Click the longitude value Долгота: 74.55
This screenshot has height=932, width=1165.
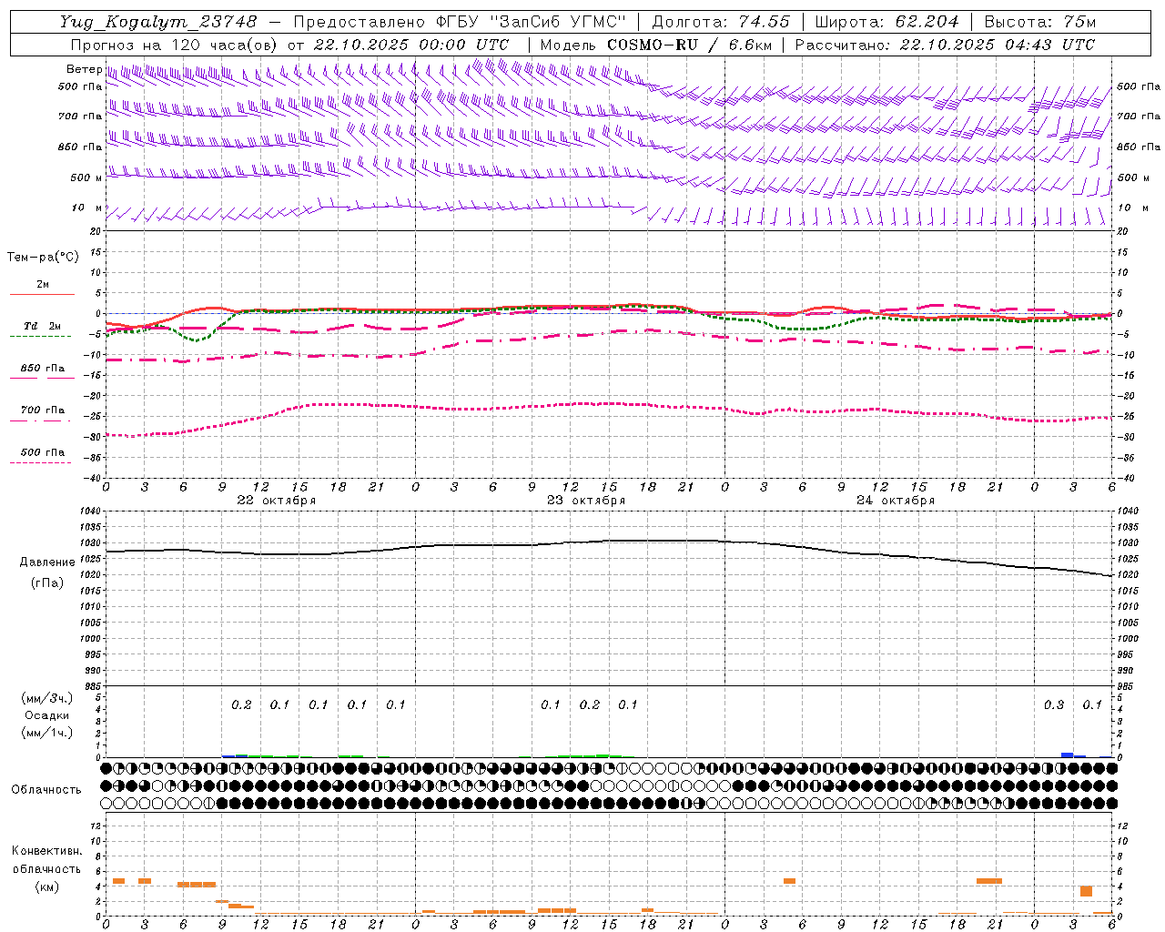point(721,22)
